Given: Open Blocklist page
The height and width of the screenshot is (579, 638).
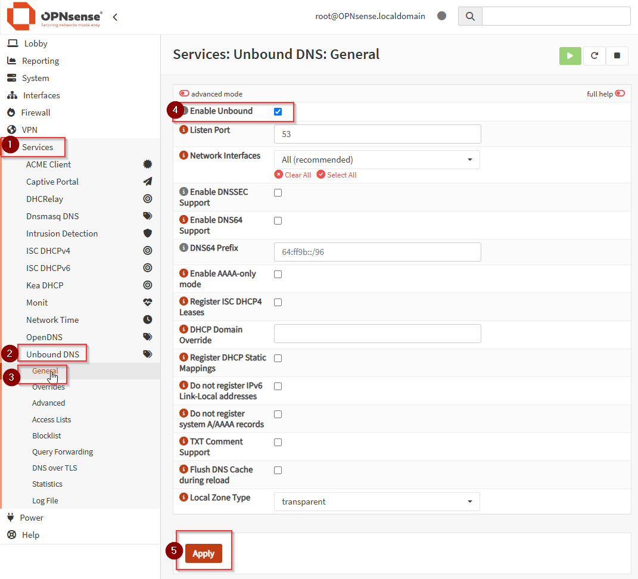Looking at the screenshot, I should (47, 435).
